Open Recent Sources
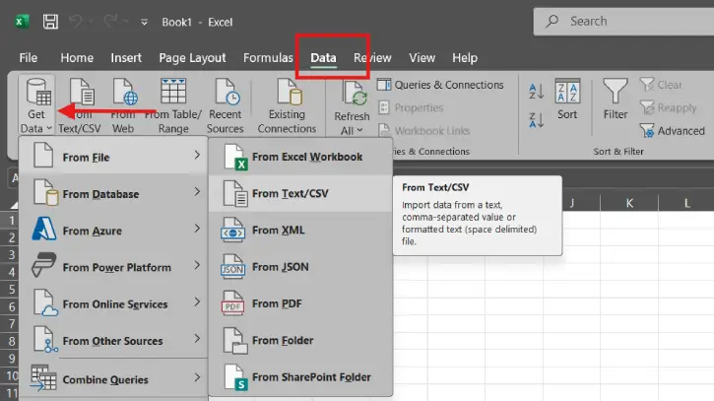Screen dimensions: 714x401 [x=225, y=105]
